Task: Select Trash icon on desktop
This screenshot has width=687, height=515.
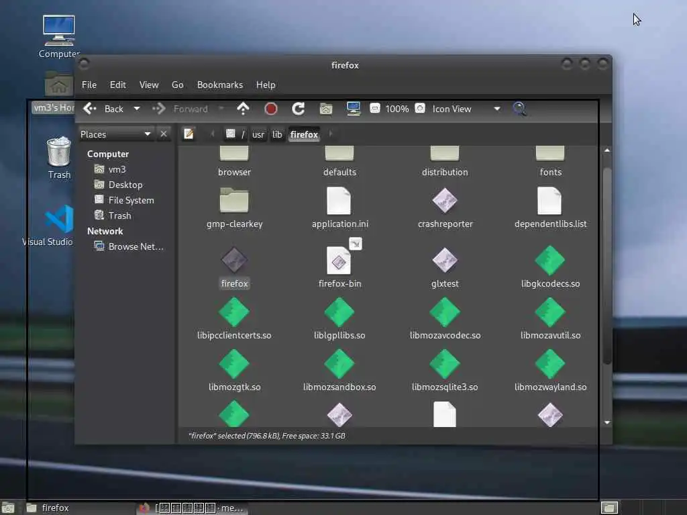Action: pyautogui.click(x=59, y=158)
